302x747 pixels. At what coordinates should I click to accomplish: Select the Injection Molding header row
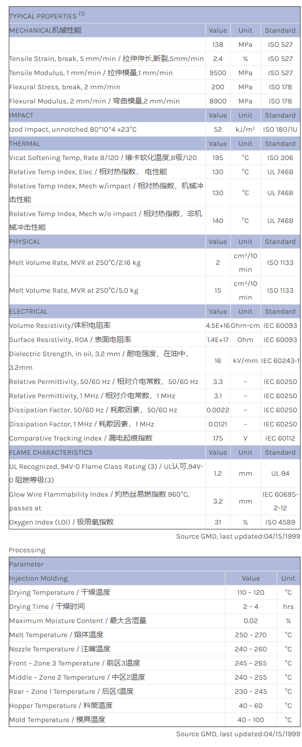coord(39,578)
